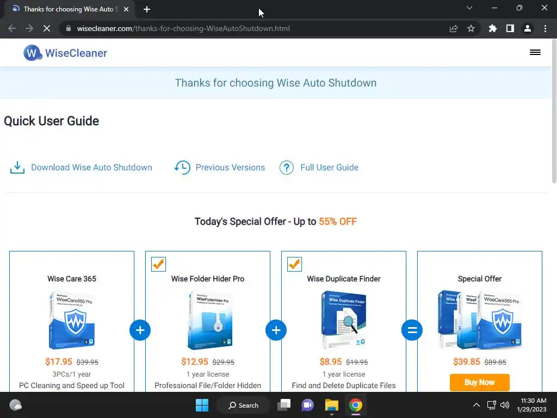Screen dimensions: 557x418
Task: Open taskbar Search box
Action: coord(244,405)
